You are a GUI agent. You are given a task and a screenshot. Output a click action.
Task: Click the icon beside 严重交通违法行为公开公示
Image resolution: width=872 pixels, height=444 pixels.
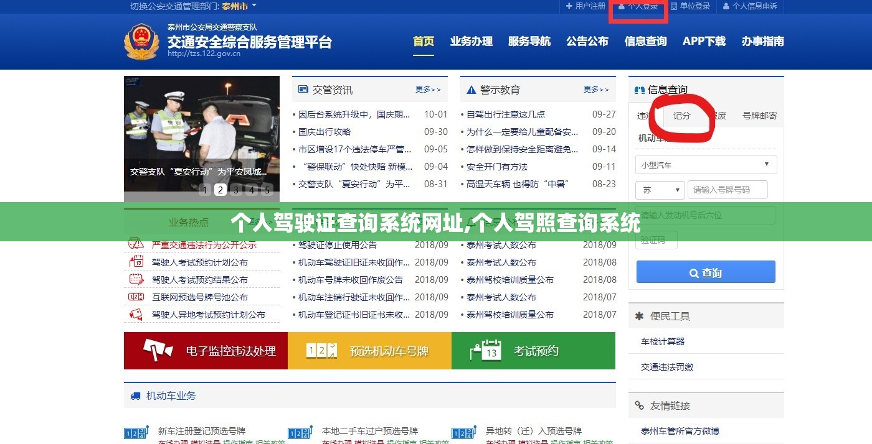click(136, 244)
